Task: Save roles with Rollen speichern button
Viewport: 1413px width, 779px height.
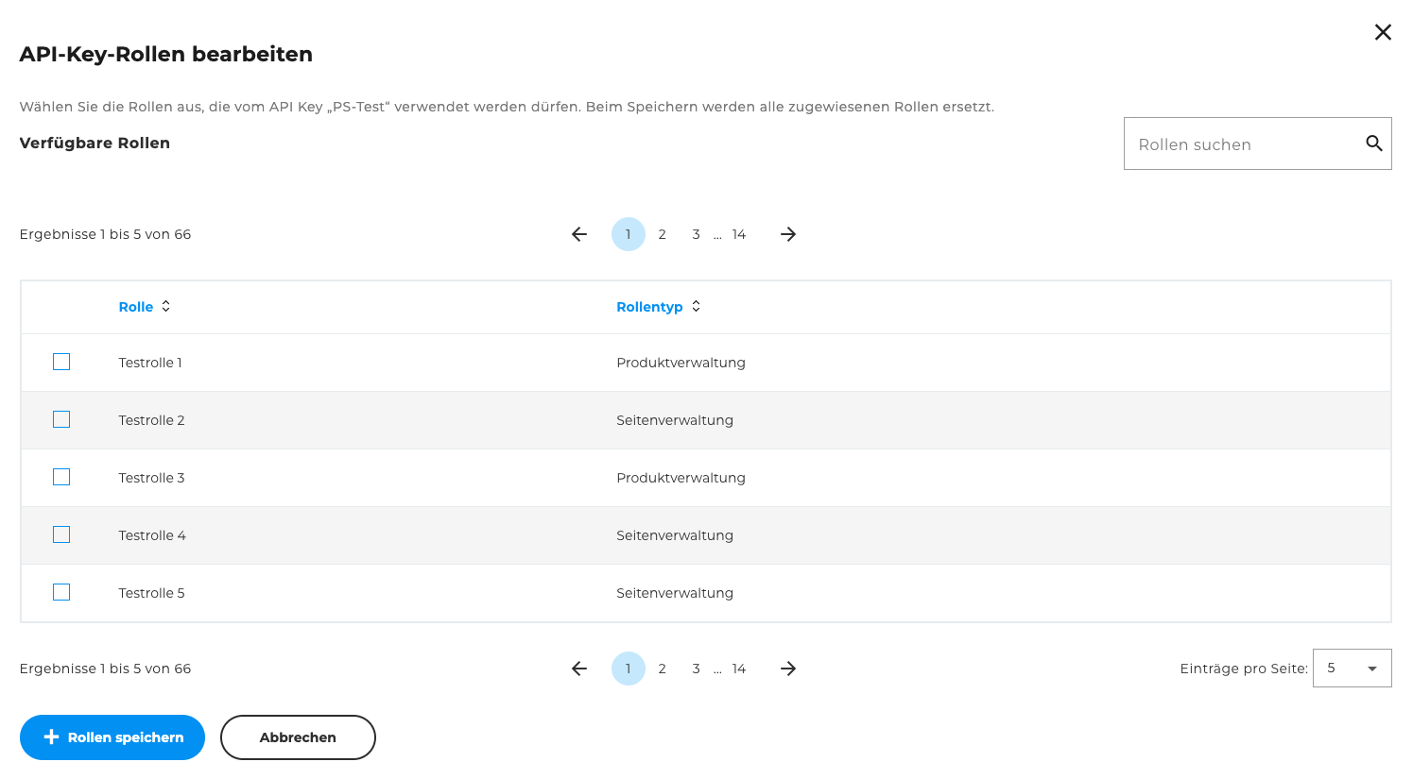Action: (x=112, y=737)
